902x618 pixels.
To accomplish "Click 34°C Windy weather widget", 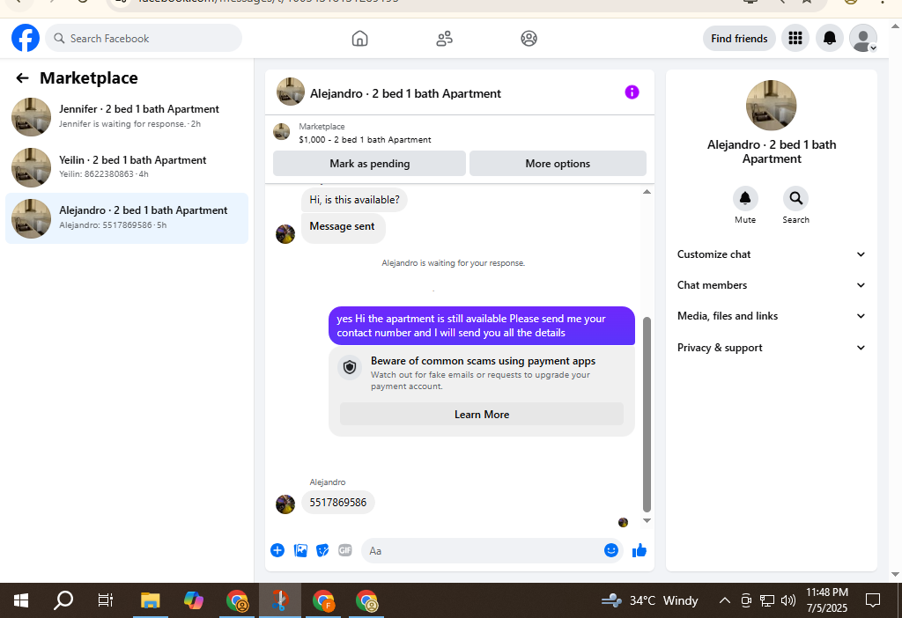I will (x=649, y=600).
